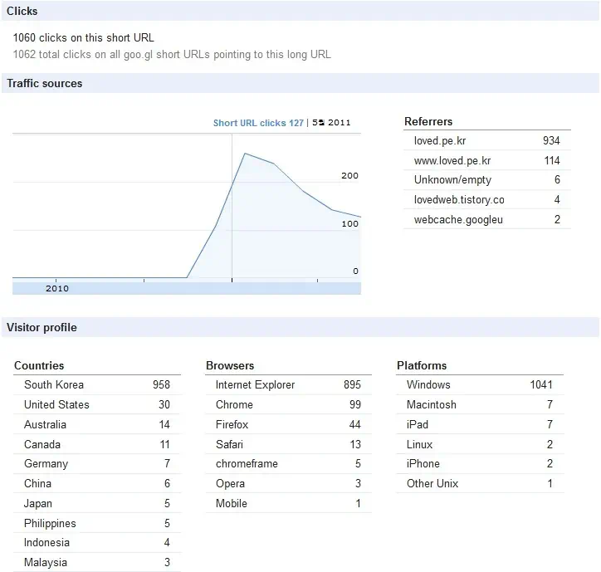Screen dimensions: 601x572
Task: Click the 'Visitor profile' header
Action: pos(300,327)
